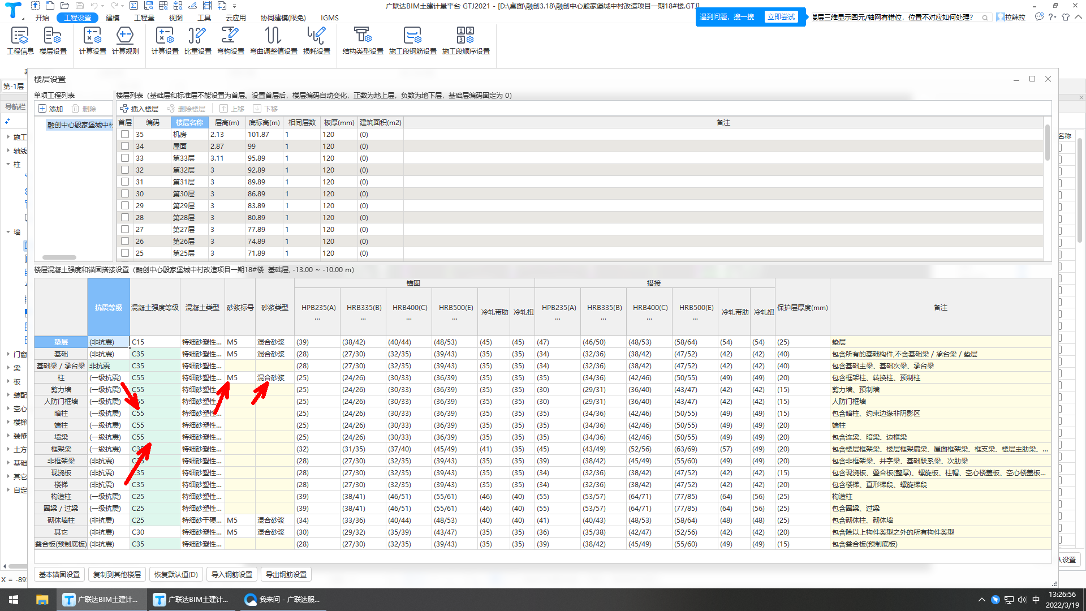Click 立即尝试 button in blue tip

coord(781,17)
